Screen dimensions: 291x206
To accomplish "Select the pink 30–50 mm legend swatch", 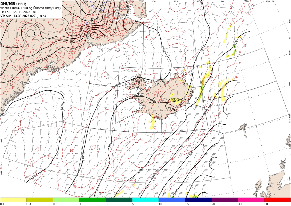I will pyautogui.click(x=251, y=200).
